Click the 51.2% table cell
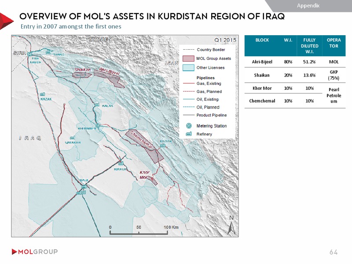 click(309, 62)
